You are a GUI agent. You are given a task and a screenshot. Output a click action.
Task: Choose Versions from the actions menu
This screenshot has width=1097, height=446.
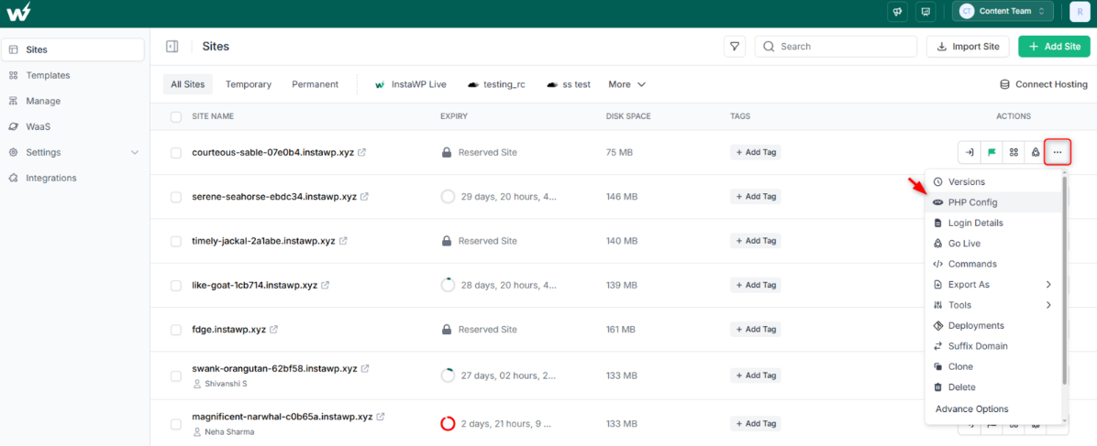point(992,181)
